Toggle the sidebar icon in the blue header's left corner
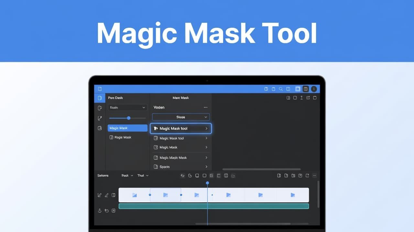 100,89
